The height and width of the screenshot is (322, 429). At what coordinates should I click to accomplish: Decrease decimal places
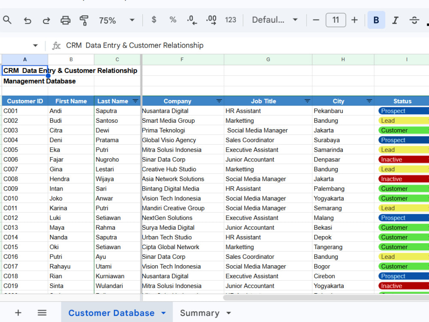coord(192,20)
